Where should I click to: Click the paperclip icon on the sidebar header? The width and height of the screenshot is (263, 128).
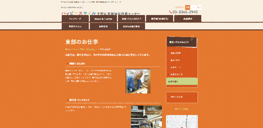tap(193, 38)
